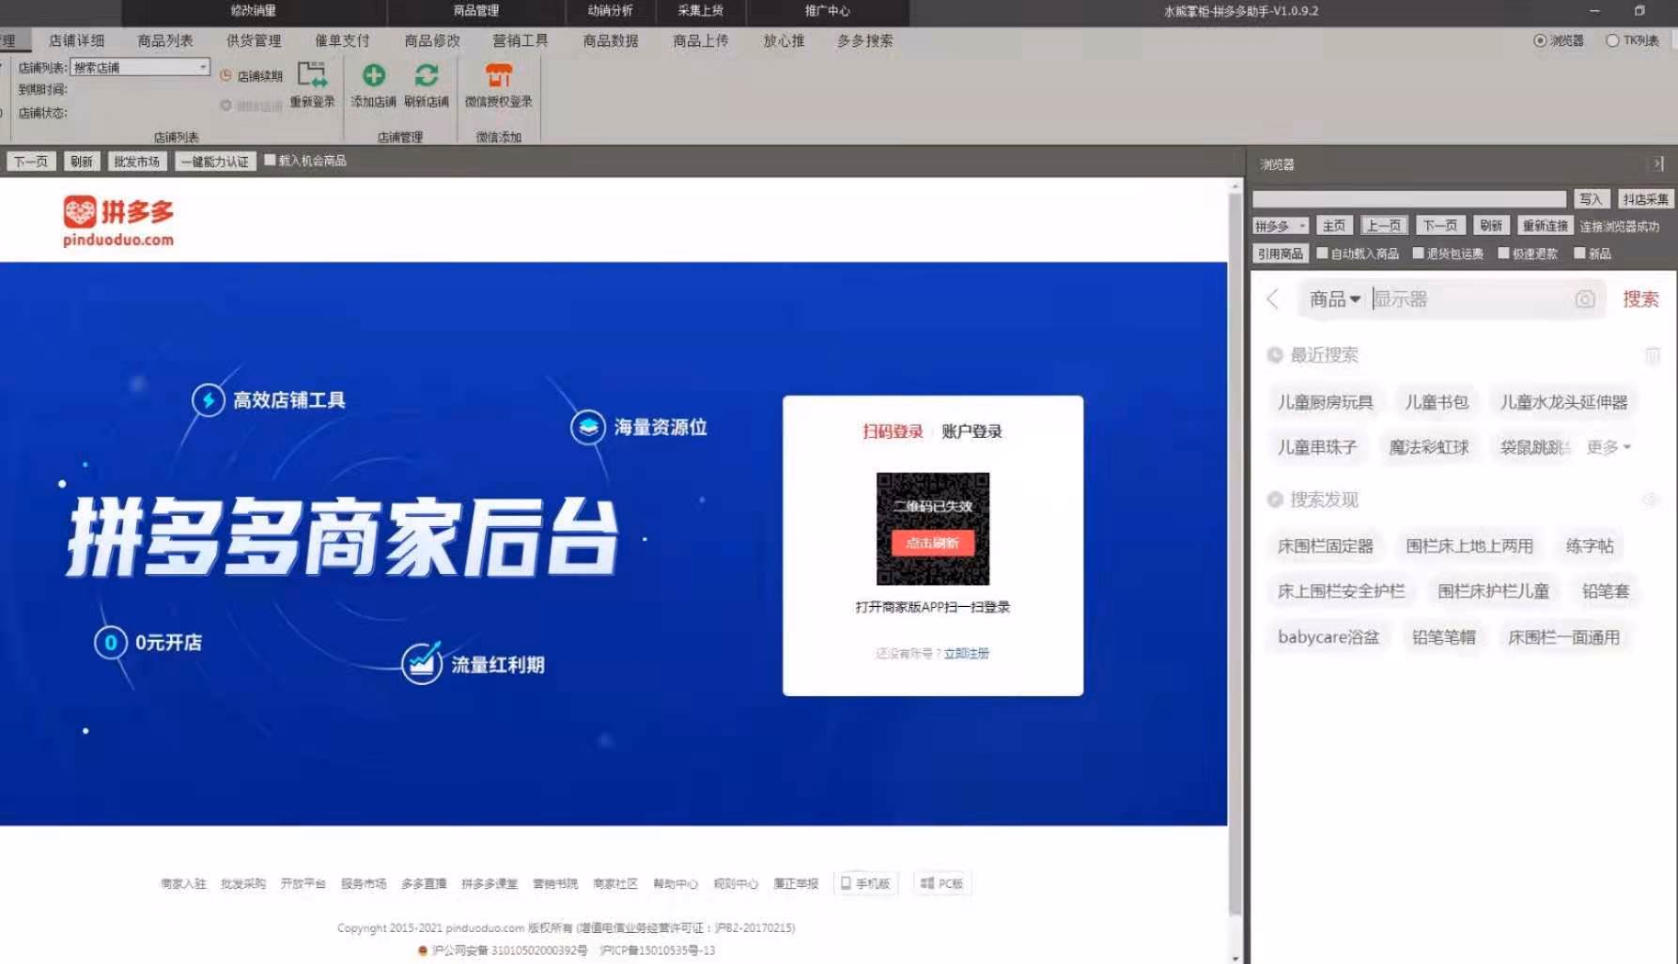Click the PC版 icon button
Screen dimensions: 1678x964
[942, 883]
